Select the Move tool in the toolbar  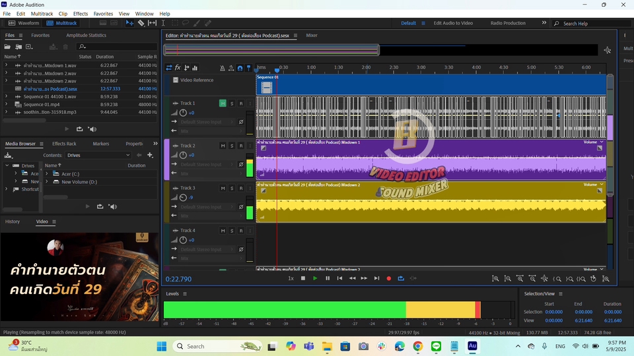[x=129, y=23]
